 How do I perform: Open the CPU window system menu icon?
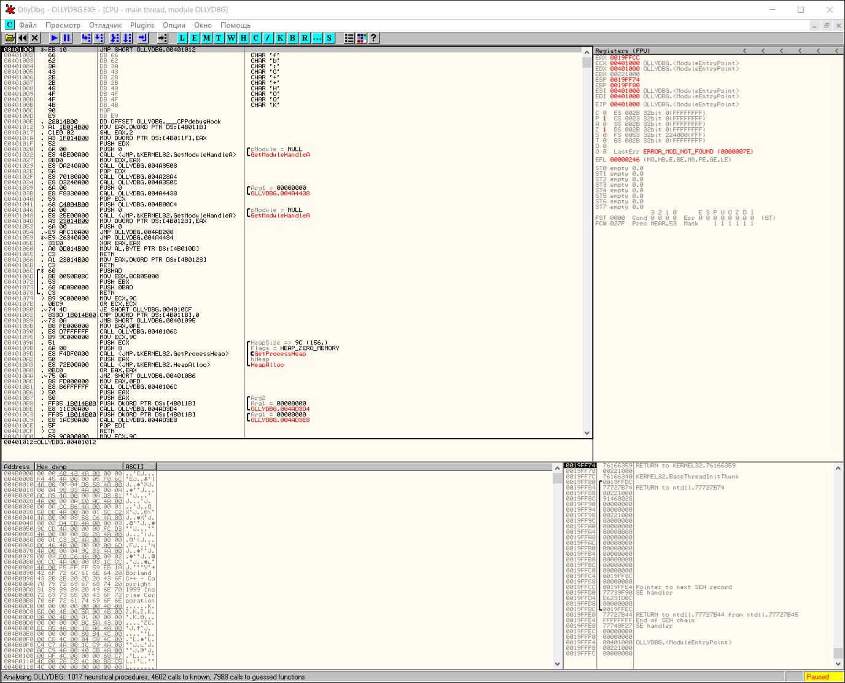coord(9,25)
